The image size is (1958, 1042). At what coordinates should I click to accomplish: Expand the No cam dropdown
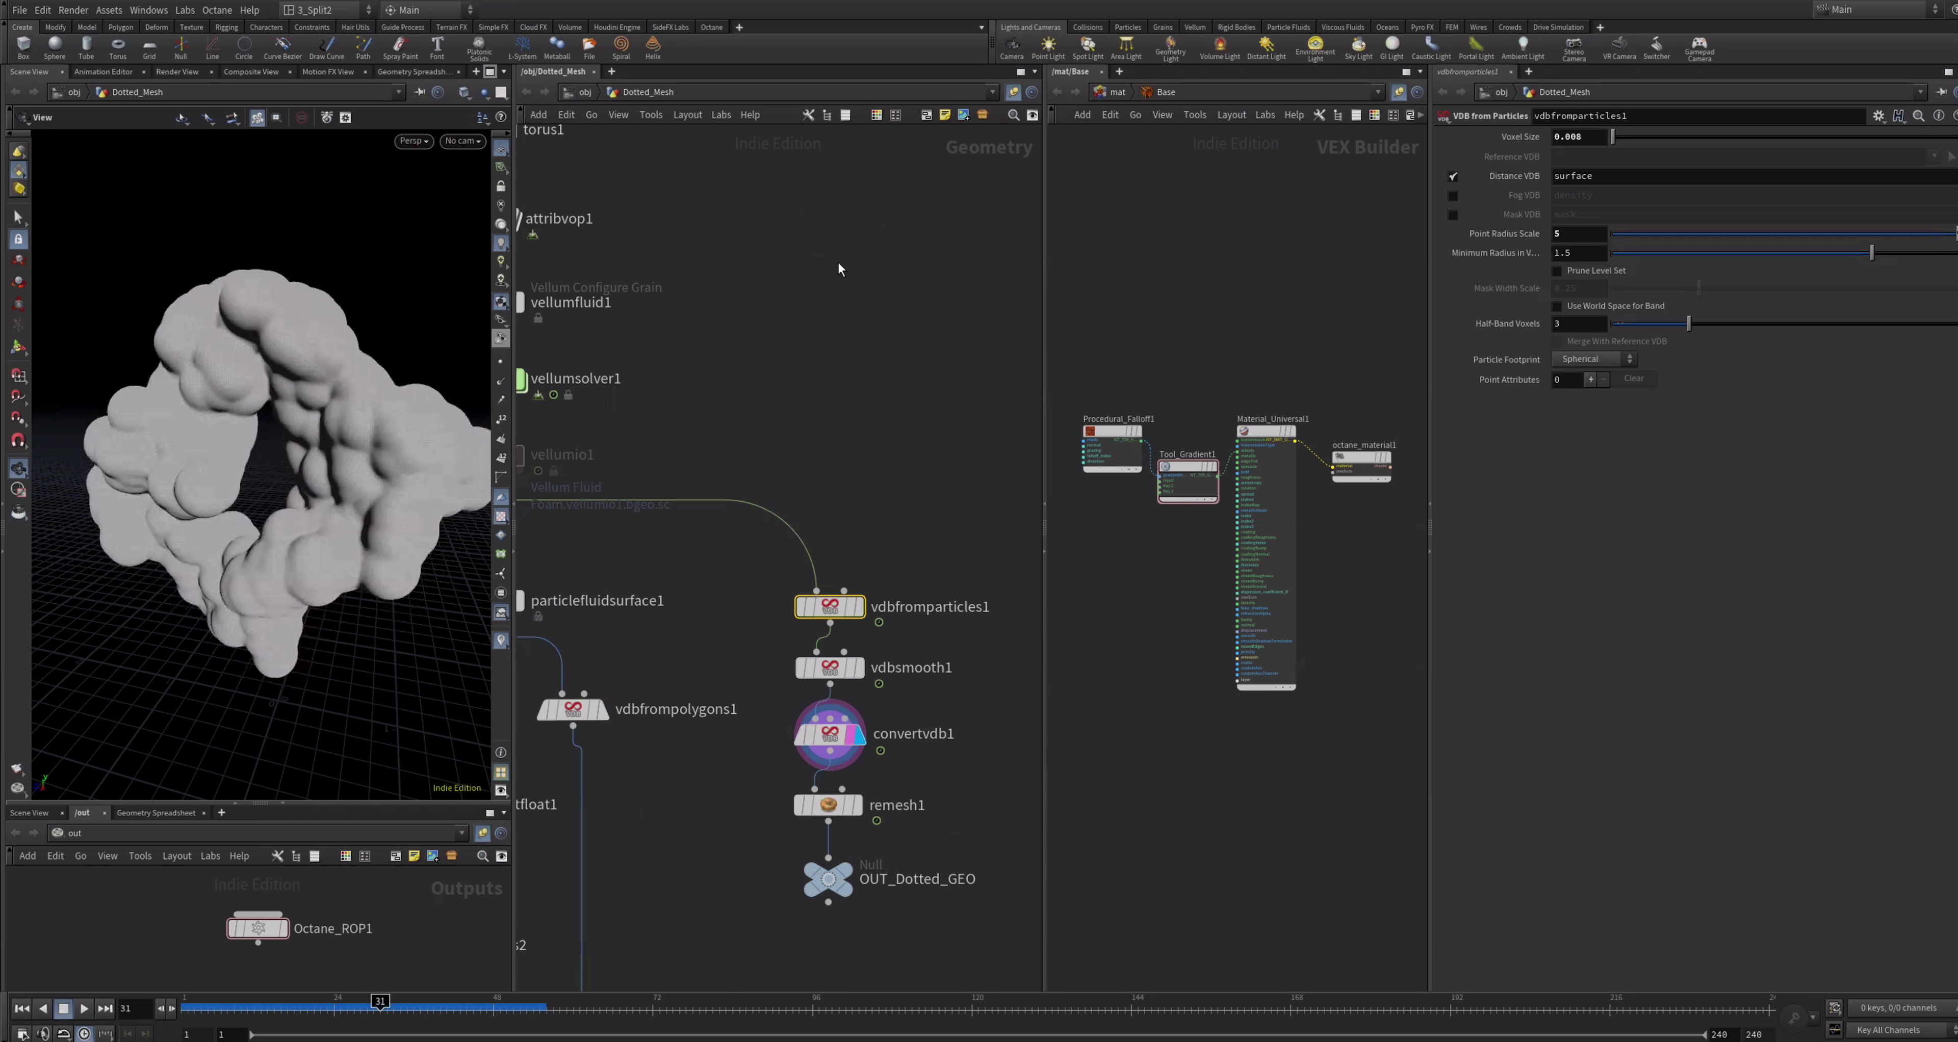pyautogui.click(x=462, y=141)
